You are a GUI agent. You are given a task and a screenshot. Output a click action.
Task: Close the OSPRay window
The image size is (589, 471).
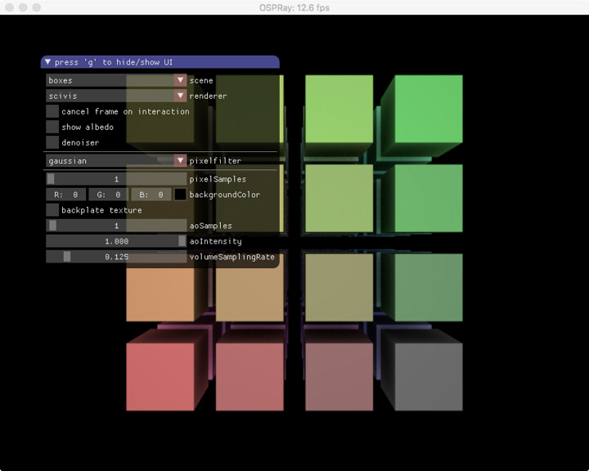click(10, 7)
